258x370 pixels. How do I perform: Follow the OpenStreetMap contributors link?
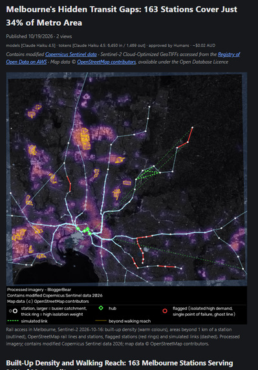[107, 62]
